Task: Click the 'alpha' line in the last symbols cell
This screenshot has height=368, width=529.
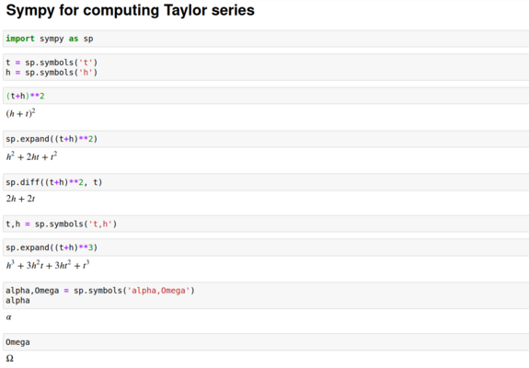Action: (x=17, y=301)
